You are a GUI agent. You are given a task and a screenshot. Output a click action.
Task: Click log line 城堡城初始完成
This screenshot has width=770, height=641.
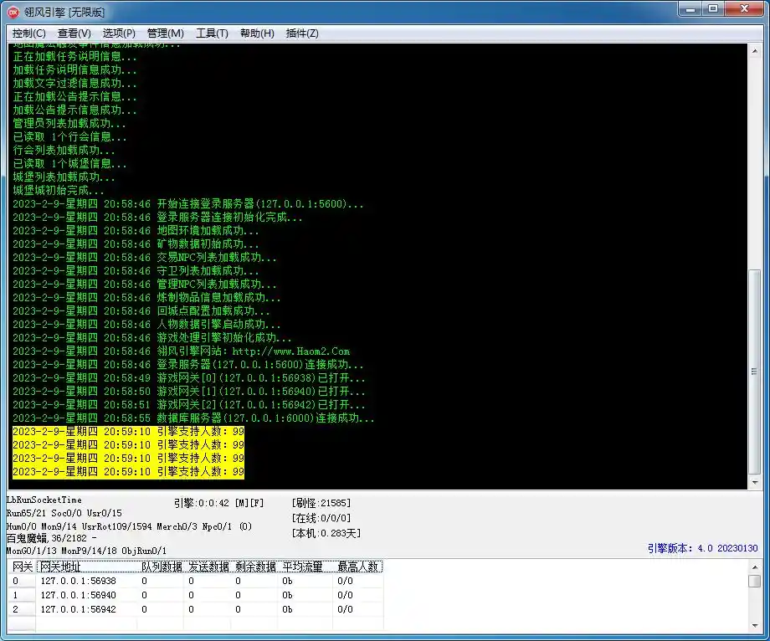click(59, 191)
